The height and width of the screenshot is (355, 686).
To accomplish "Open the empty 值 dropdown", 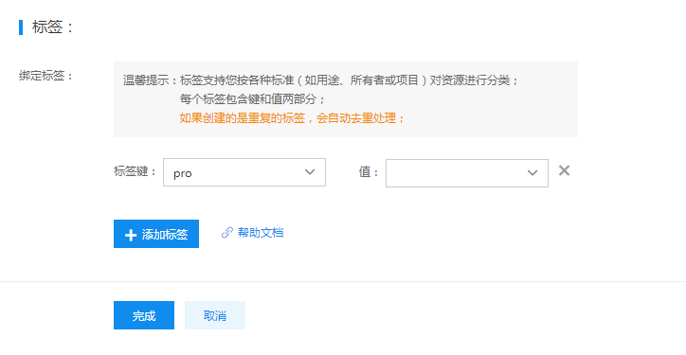I will pos(467,173).
